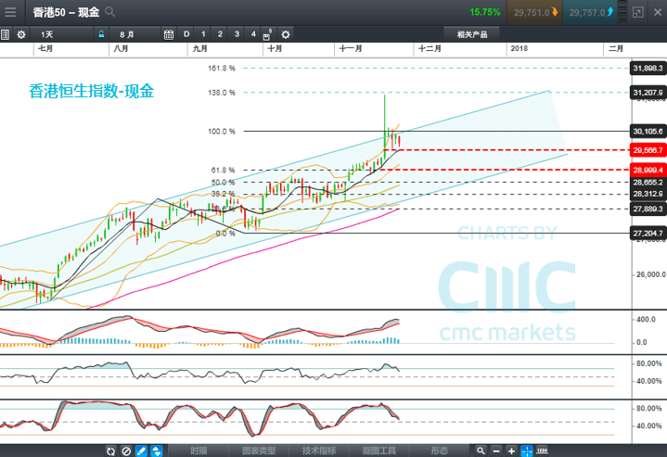This screenshot has height=457, width=667.
Task: Open the chart list panel icon
Action: [6, 34]
